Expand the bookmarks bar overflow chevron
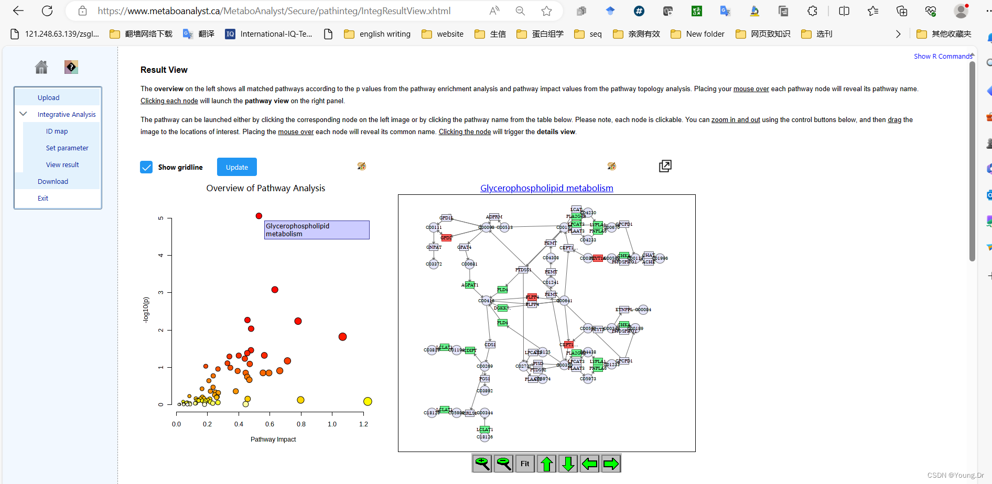Screen dimensions: 992x484 click(x=898, y=34)
